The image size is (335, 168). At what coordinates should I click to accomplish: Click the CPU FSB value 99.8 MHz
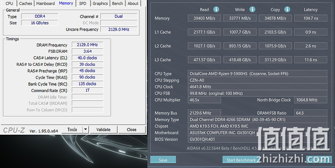257,93
